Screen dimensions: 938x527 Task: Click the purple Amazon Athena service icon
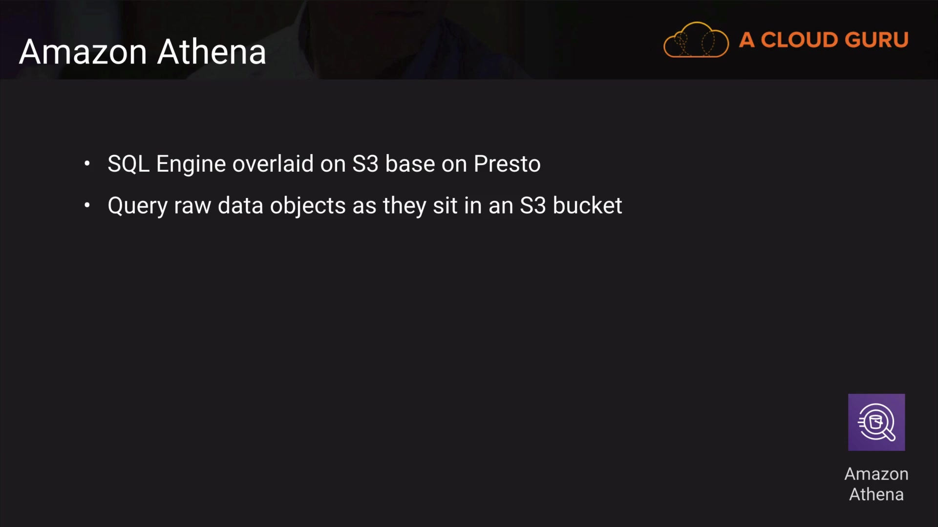(876, 422)
